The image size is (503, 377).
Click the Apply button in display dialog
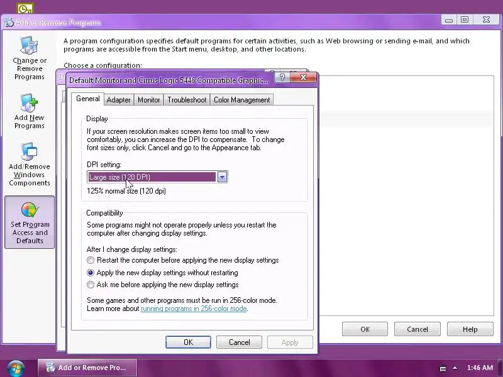pyautogui.click(x=290, y=342)
